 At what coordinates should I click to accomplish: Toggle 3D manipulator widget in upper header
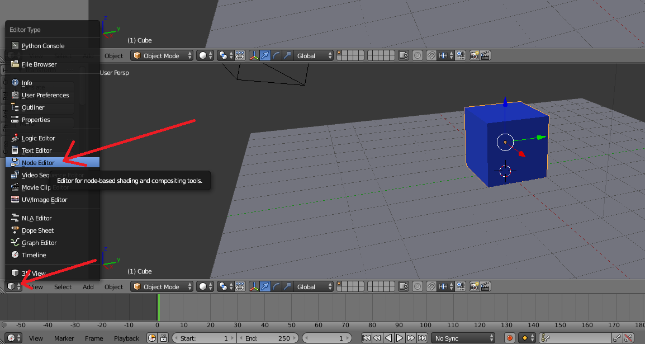coord(254,55)
